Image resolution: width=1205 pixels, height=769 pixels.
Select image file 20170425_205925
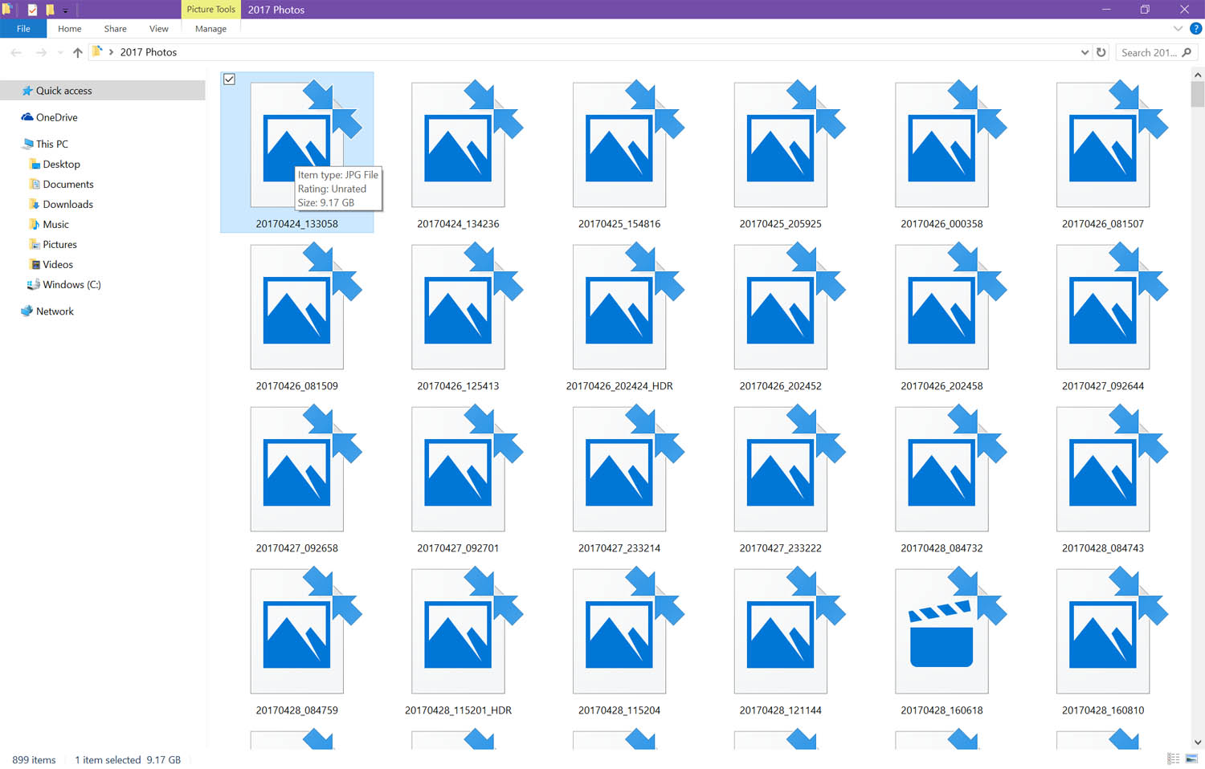pyautogui.click(x=781, y=153)
